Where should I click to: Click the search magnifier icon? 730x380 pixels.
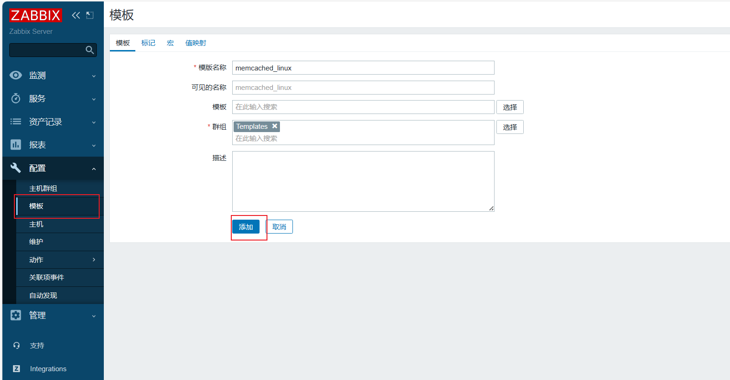coord(89,50)
